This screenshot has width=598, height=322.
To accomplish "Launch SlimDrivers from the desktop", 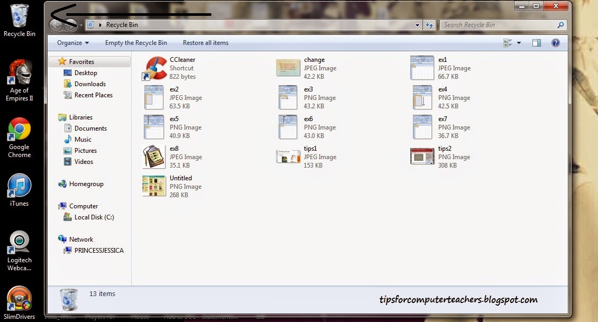I will pyautogui.click(x=19, y=299).
